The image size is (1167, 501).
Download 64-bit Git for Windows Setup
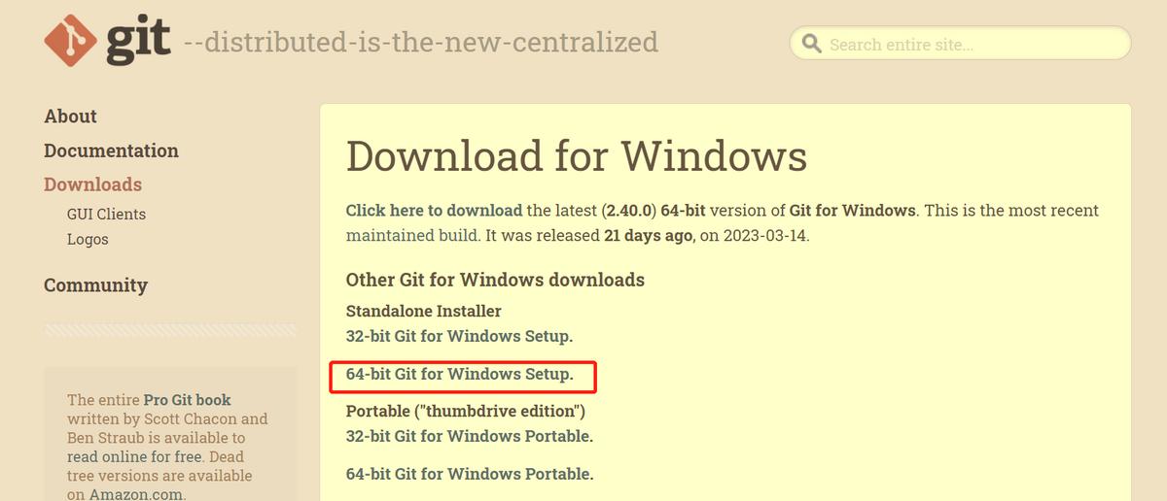pyautogui.click(x=459, y=374)
